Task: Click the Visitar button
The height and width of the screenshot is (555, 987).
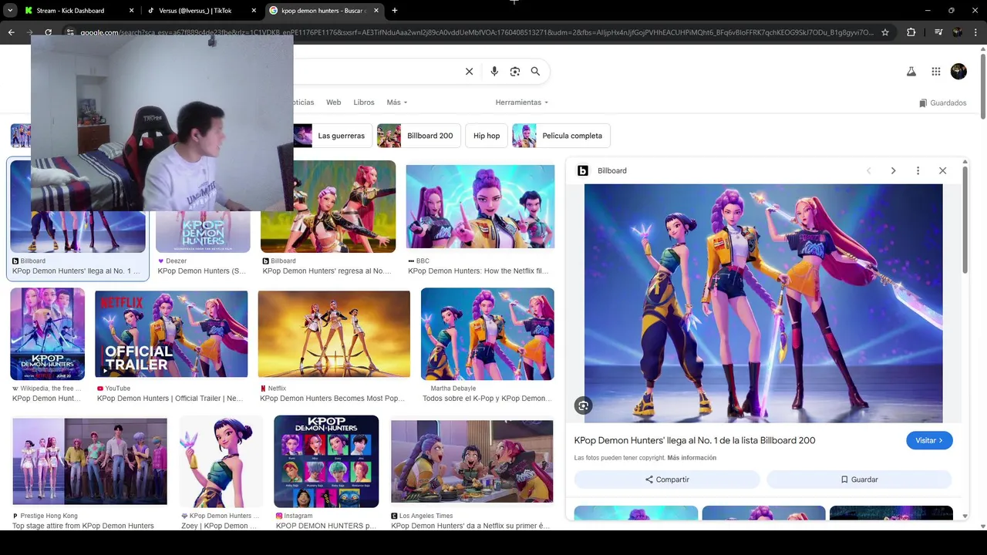Action: 929,441
